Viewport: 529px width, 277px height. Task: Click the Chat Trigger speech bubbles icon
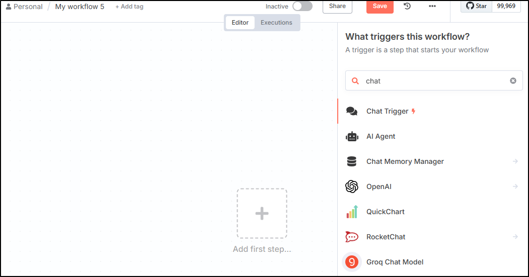(x=351, y=111)
